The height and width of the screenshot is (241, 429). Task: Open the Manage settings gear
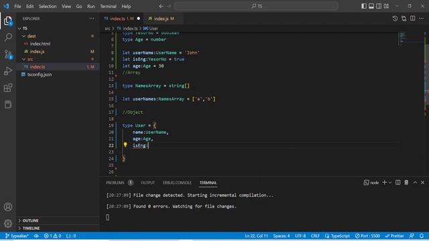click(x=8, y=224)
